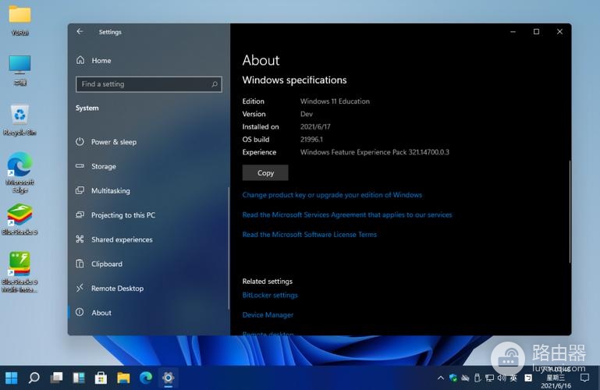600x390 pixels.
Task: Launch Microsoft Edge from taskbar
Action: click(146, 378)
